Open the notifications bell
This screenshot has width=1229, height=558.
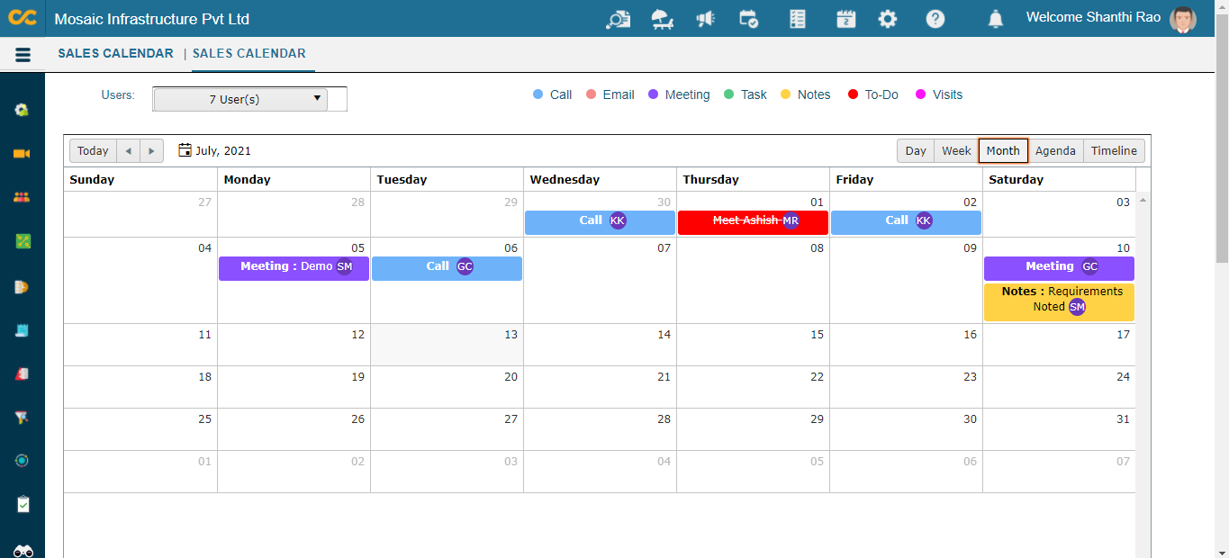coord(995,19)
